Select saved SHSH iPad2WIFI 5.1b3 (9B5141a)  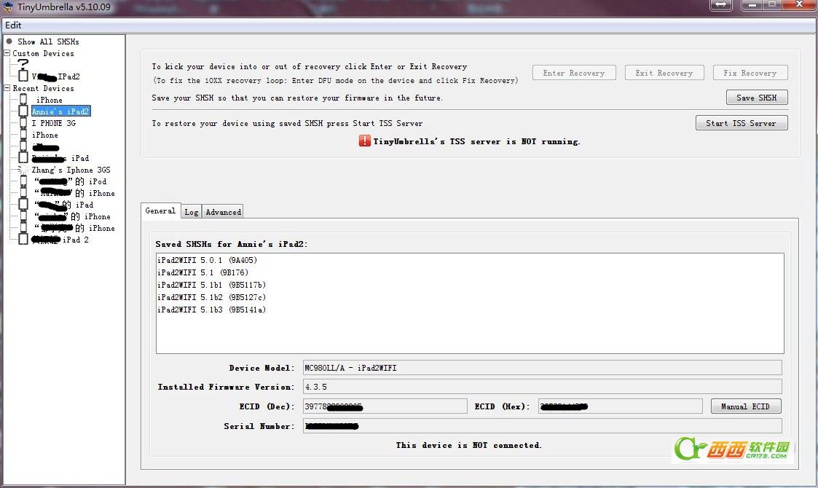click(x=211, y=310)
